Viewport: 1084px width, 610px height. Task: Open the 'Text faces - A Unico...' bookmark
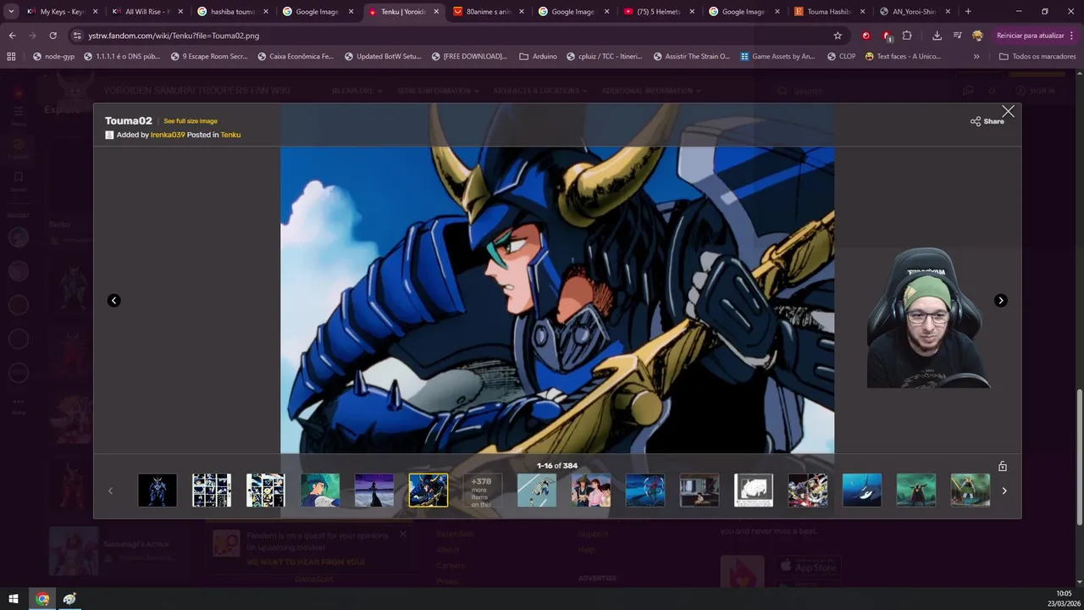click(x=903, y=56)
